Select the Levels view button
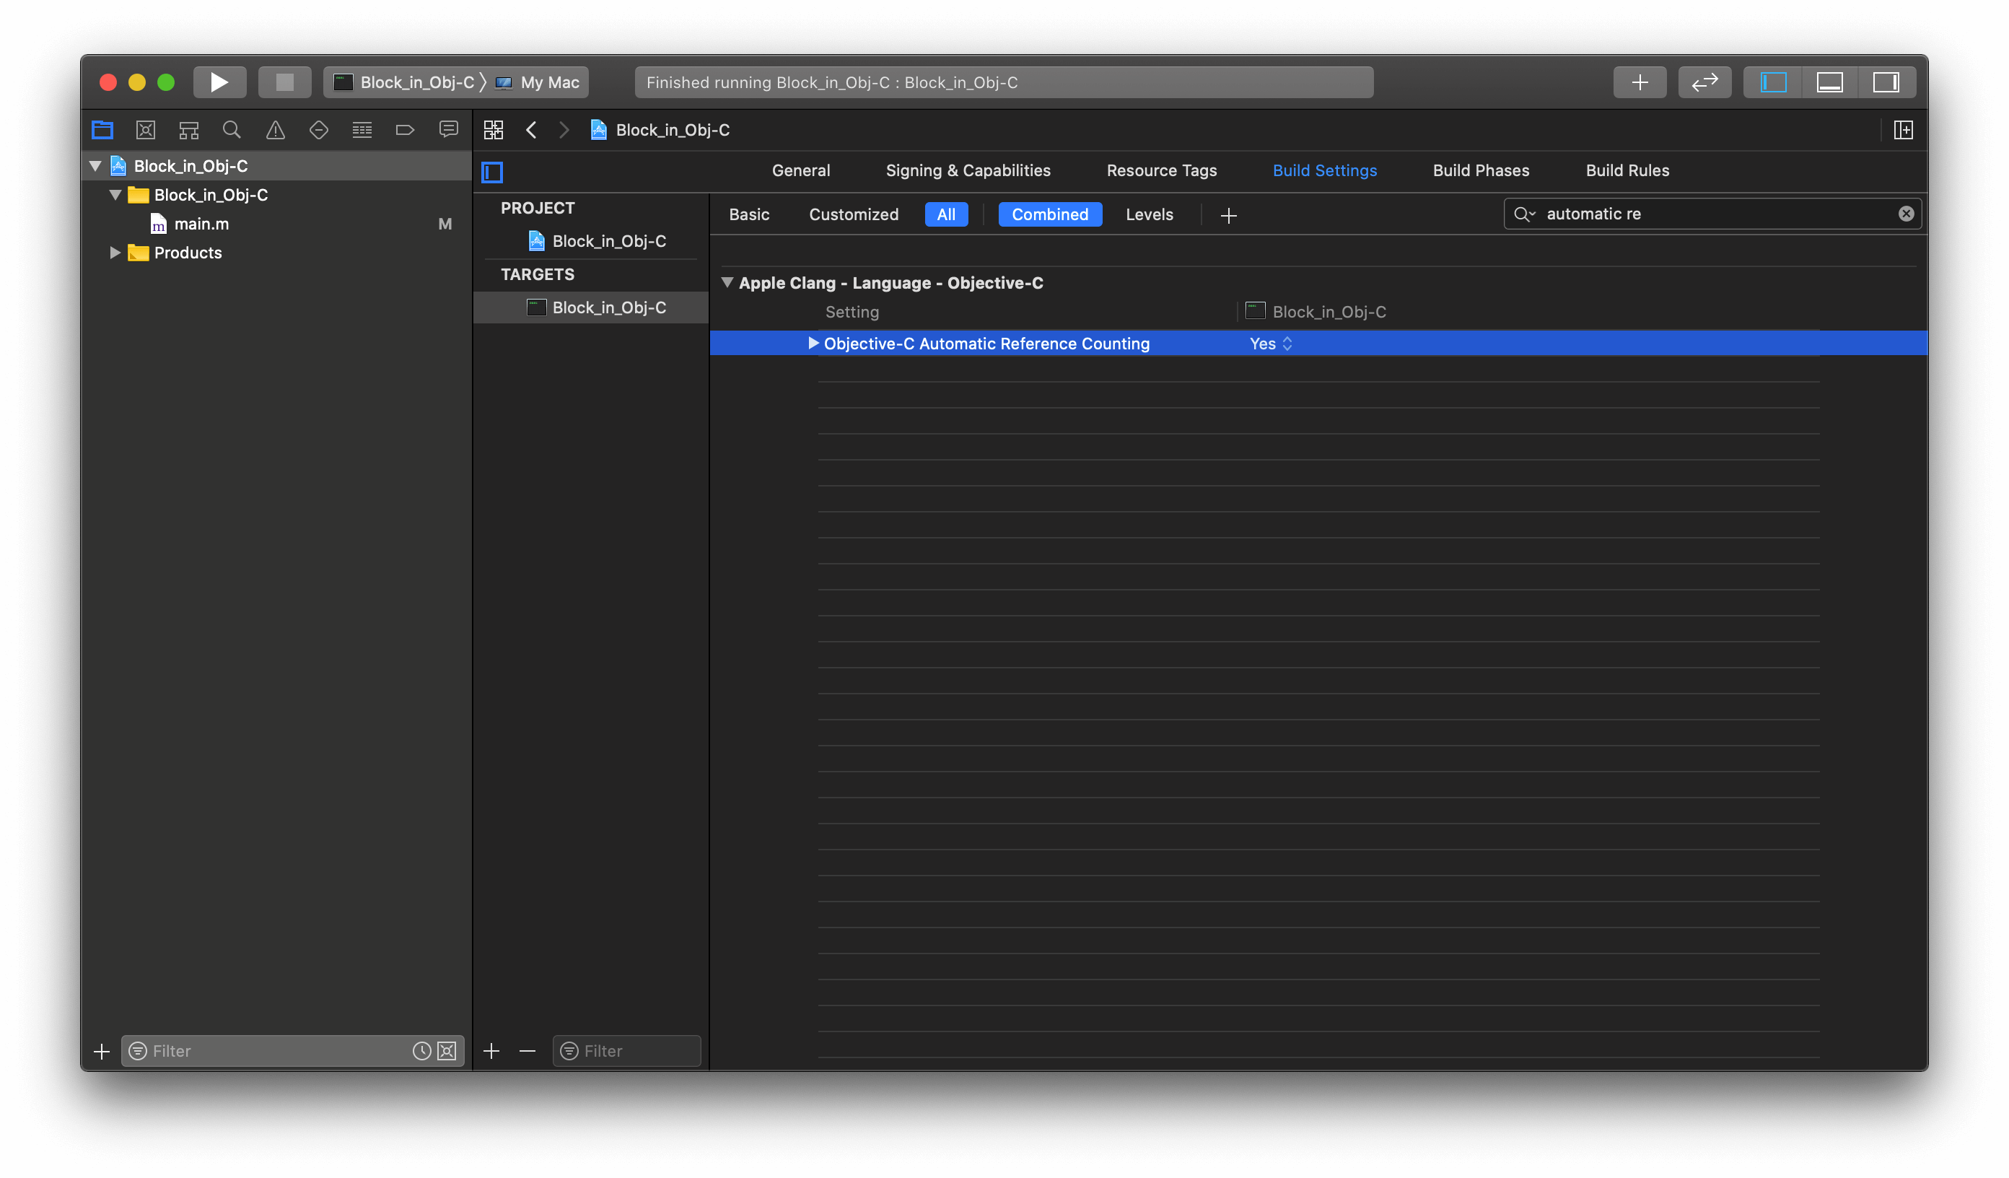The width and height of the screenshot is (2009, 1178). [x=1149, y=214]
